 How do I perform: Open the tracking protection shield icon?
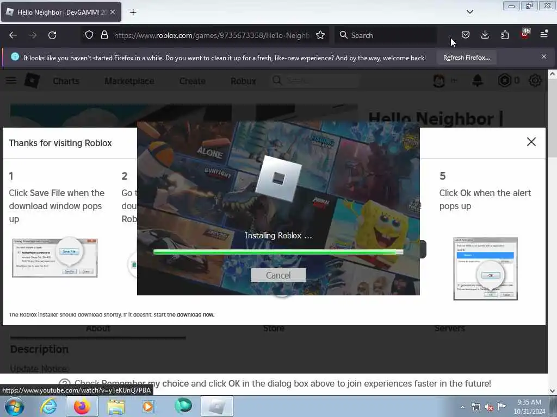pos(89,35)
